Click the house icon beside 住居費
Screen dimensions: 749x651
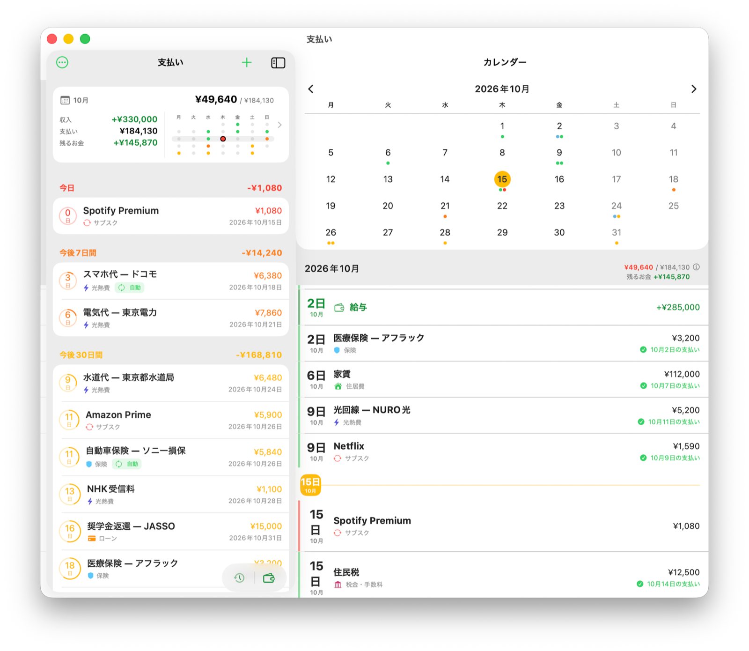[x=338, y=386]
